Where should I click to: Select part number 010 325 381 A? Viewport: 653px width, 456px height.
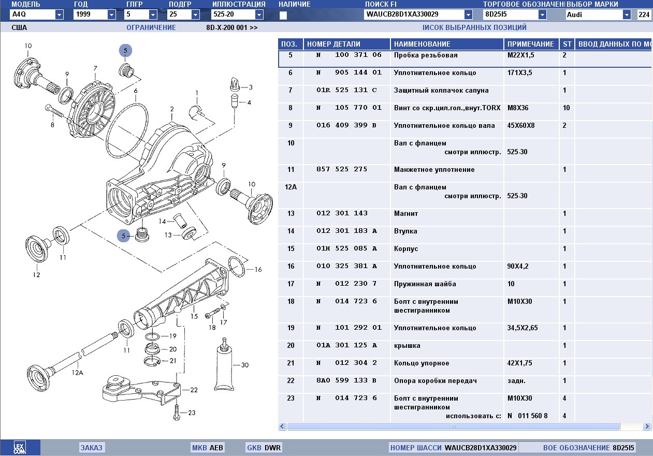click(346, 267)
